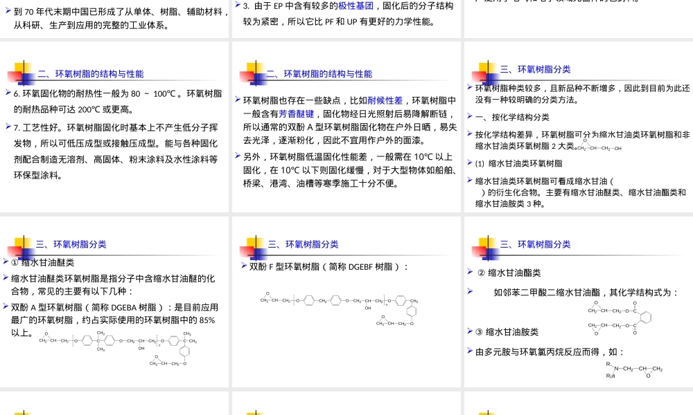Click the glycidyl amine R-N structure diagram
The width and height of the screenshot is (693, 415).
pyautogui.click(x=634, y=369)
